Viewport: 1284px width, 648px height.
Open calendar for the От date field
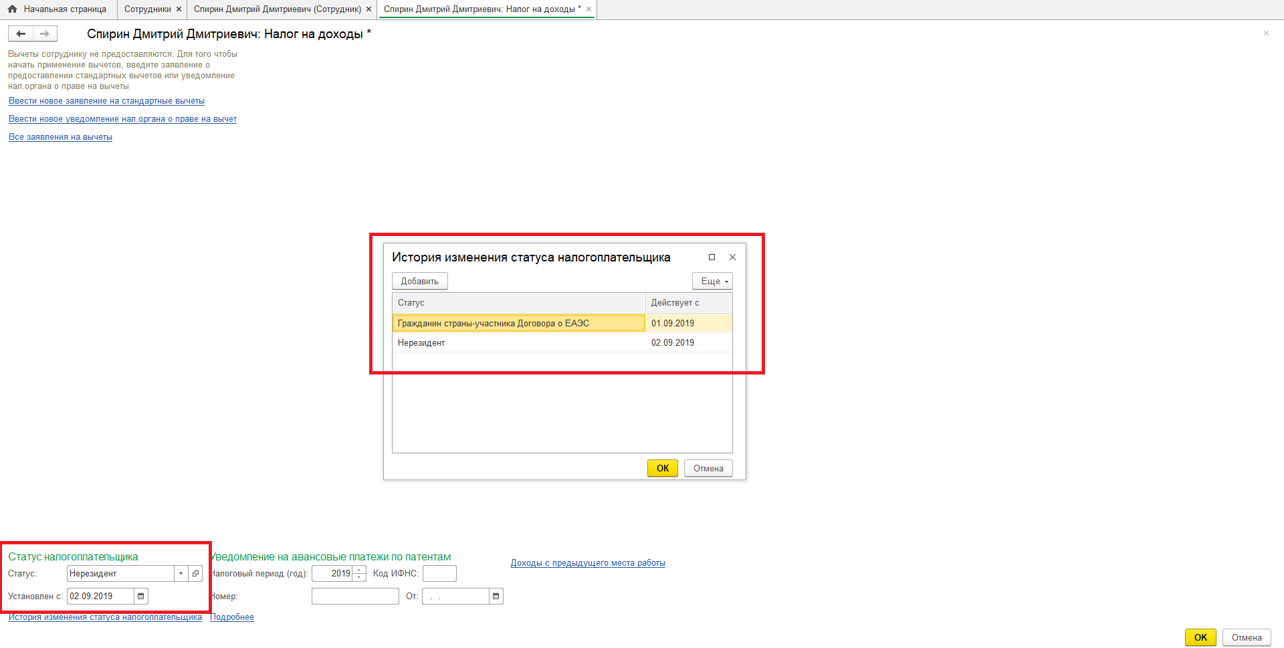click(496, 596)
